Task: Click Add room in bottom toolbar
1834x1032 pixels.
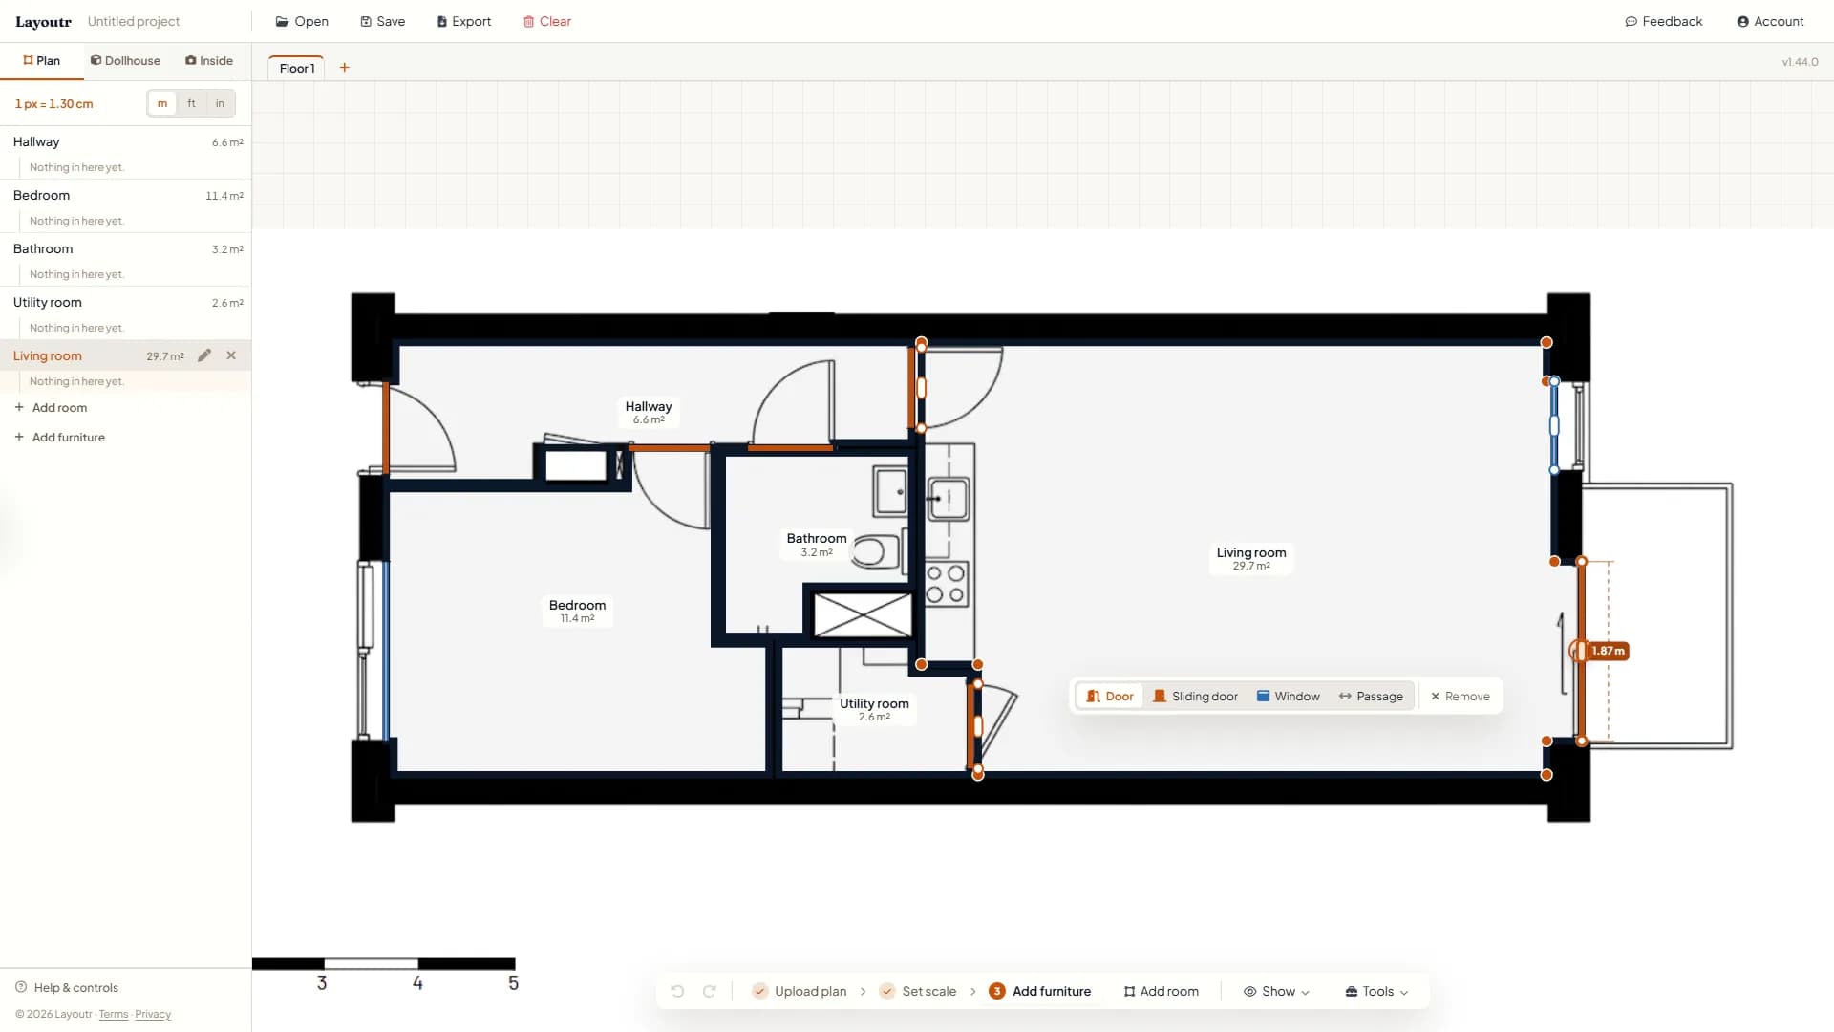Action: (x=1162, y=991)
